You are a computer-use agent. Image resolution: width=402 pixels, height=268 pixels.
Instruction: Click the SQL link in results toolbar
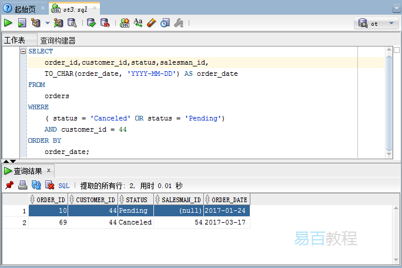(63, 185)
